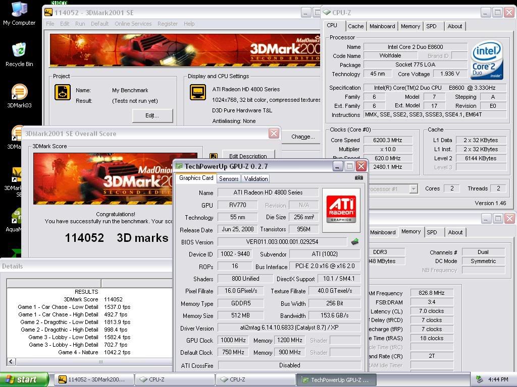Image resolution: width=517 pixels, height=387 pixels.
Task: Click the Core Voltage 1.936 V value
Action: (450, 74)
